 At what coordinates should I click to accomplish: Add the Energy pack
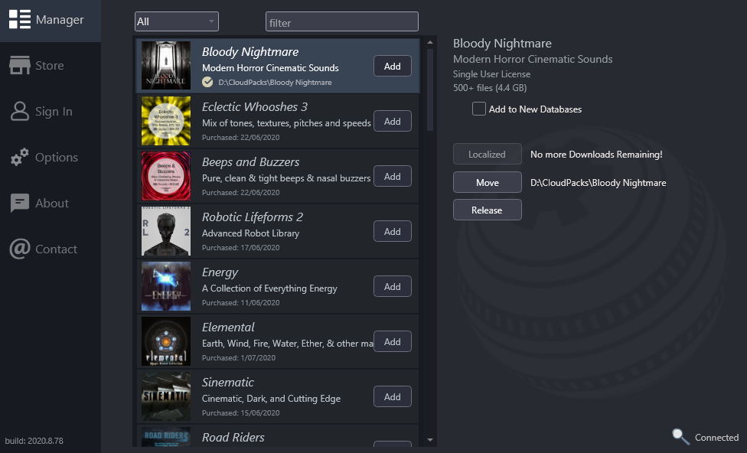pos(392,287)
